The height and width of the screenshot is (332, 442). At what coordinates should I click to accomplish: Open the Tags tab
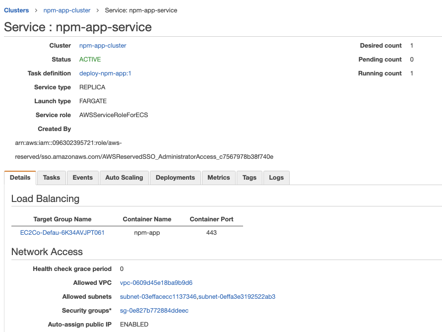[x=250, y=178]
